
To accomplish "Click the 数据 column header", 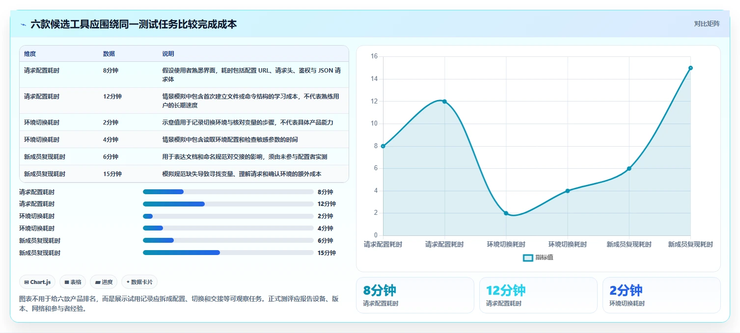I will point(109,54).
